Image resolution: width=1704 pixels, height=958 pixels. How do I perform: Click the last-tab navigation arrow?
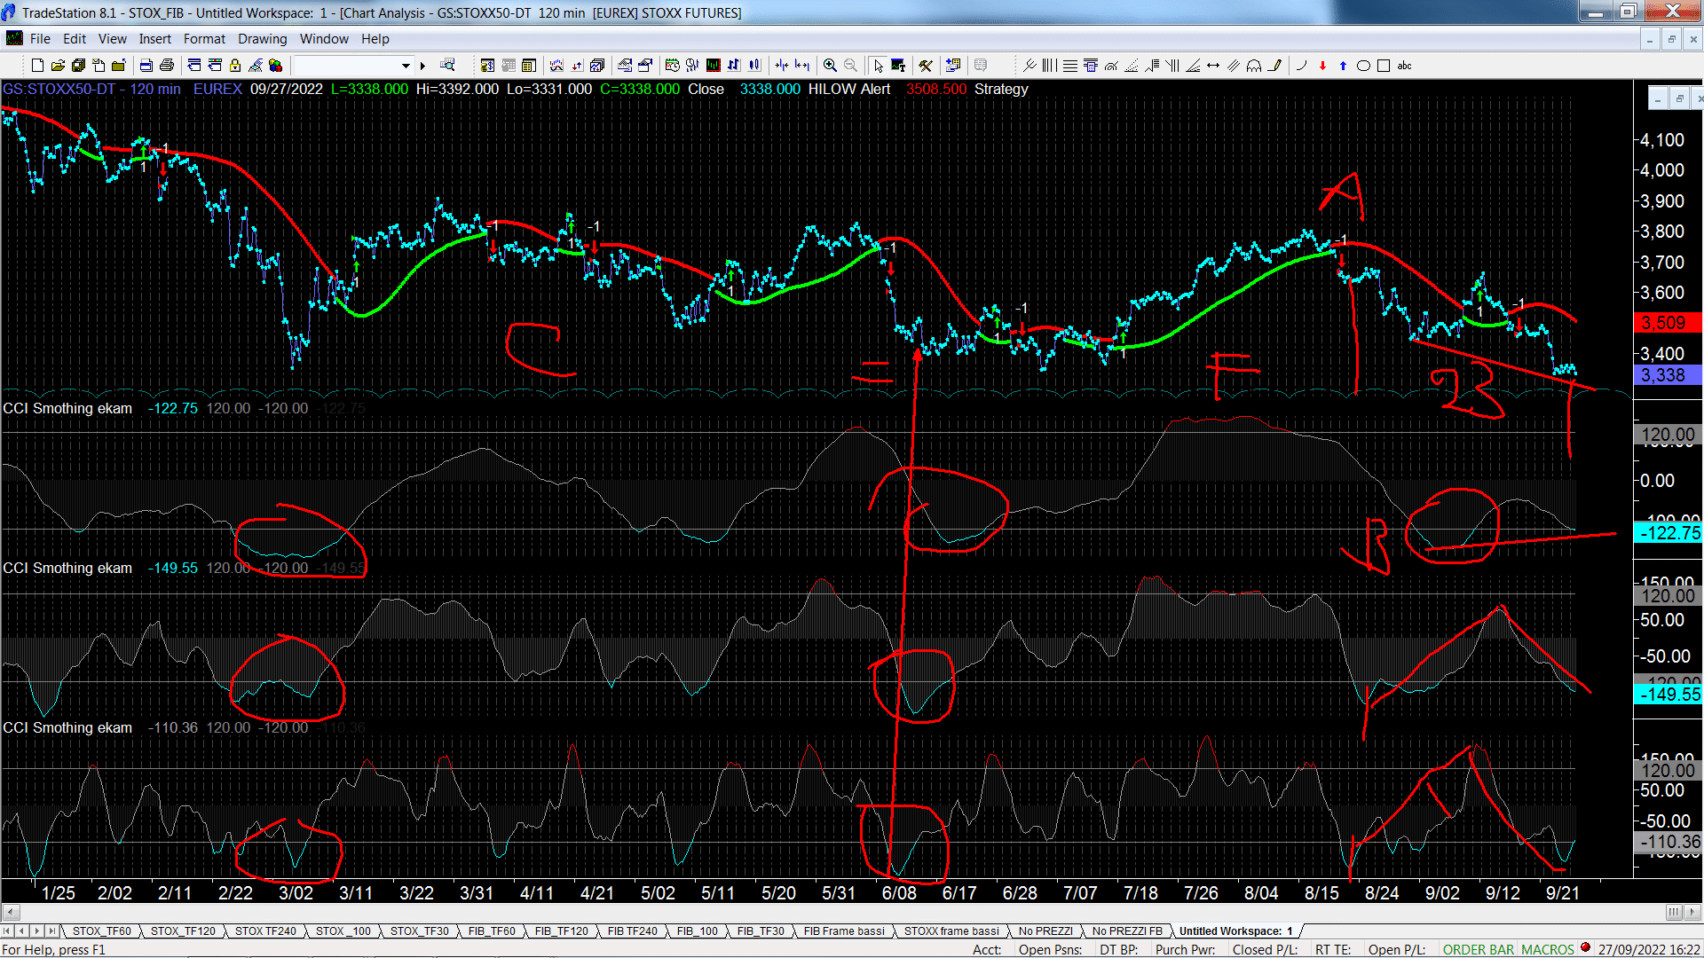click(52, 931)
